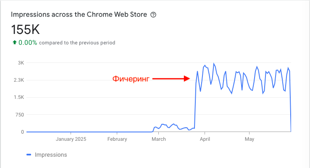Click the green up arrow icon
The image size is (310, 168).
pos(14,42)
